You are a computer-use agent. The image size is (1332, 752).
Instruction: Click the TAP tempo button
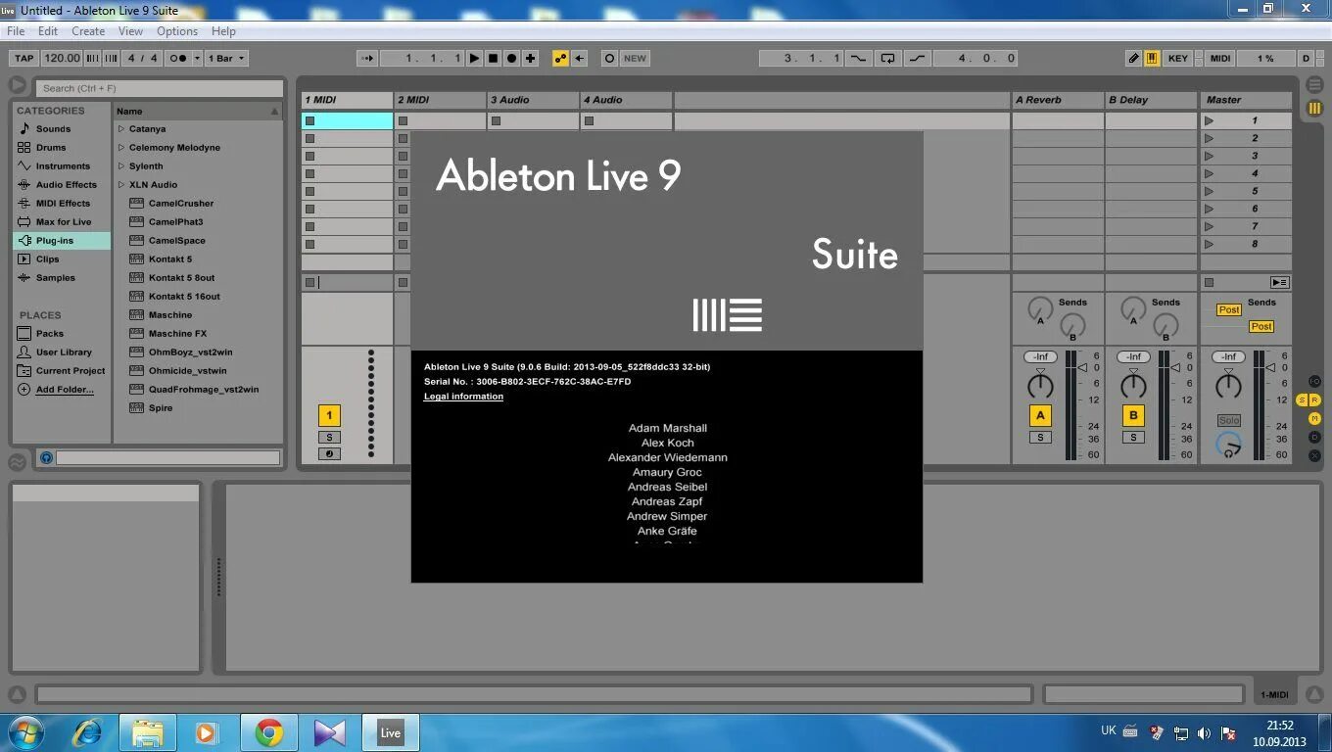(24, 58)
